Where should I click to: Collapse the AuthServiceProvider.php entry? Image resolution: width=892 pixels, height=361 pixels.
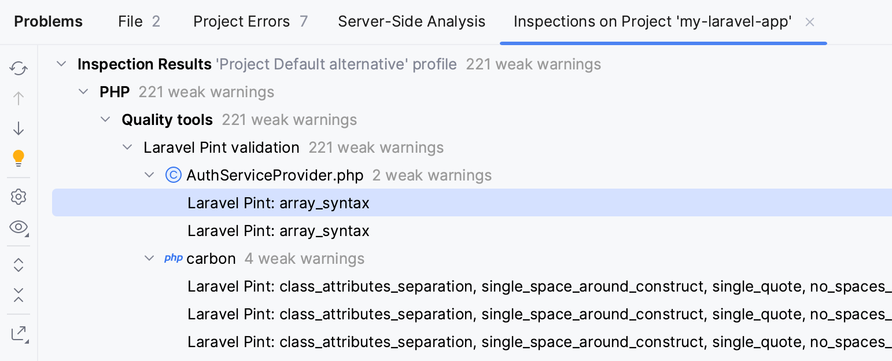(x=149, y=175)
